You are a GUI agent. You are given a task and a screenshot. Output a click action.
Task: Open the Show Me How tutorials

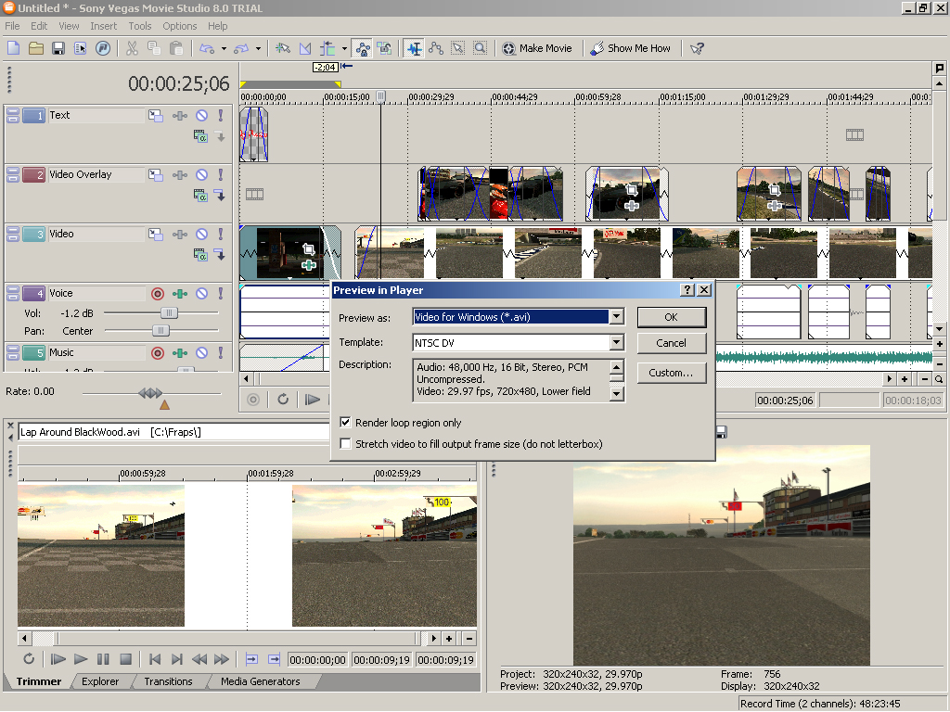[631, 48]
